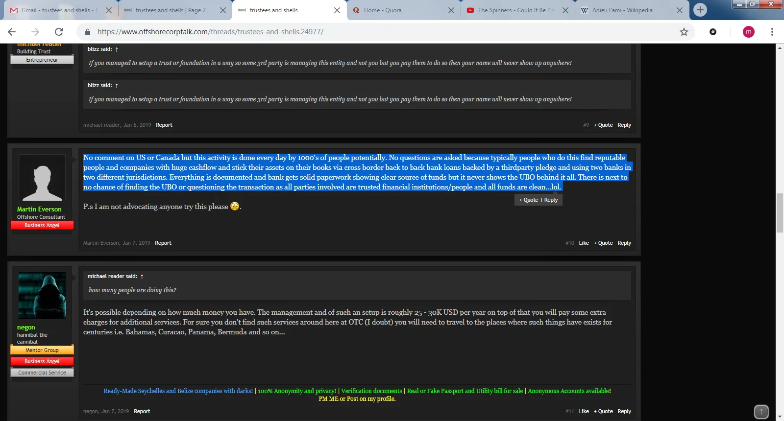Open 'Verification documents' signature link
This screenshot has width=784, height=421.
coord(371,391)
